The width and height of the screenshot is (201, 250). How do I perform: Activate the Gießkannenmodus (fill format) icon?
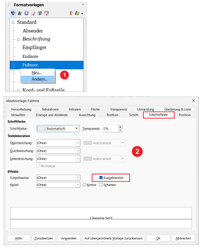(x=71, y=13)
